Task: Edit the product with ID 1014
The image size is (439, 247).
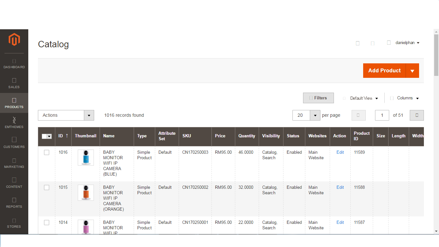Action: (340, 222)
